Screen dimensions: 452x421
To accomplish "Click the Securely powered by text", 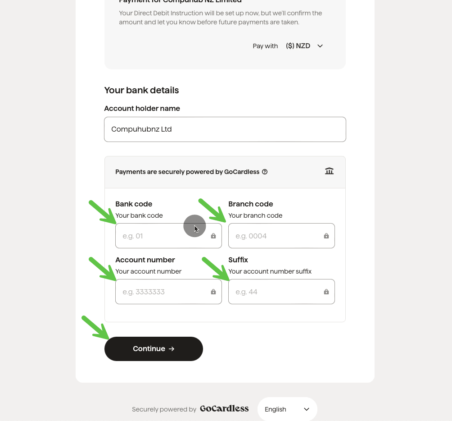I will pyautogui.click(x=164, y=409).
